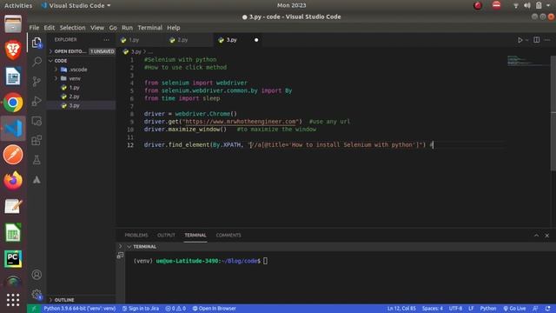556x313 pixels.
Task: Open the Selection menu
Action: coord(72,28)
